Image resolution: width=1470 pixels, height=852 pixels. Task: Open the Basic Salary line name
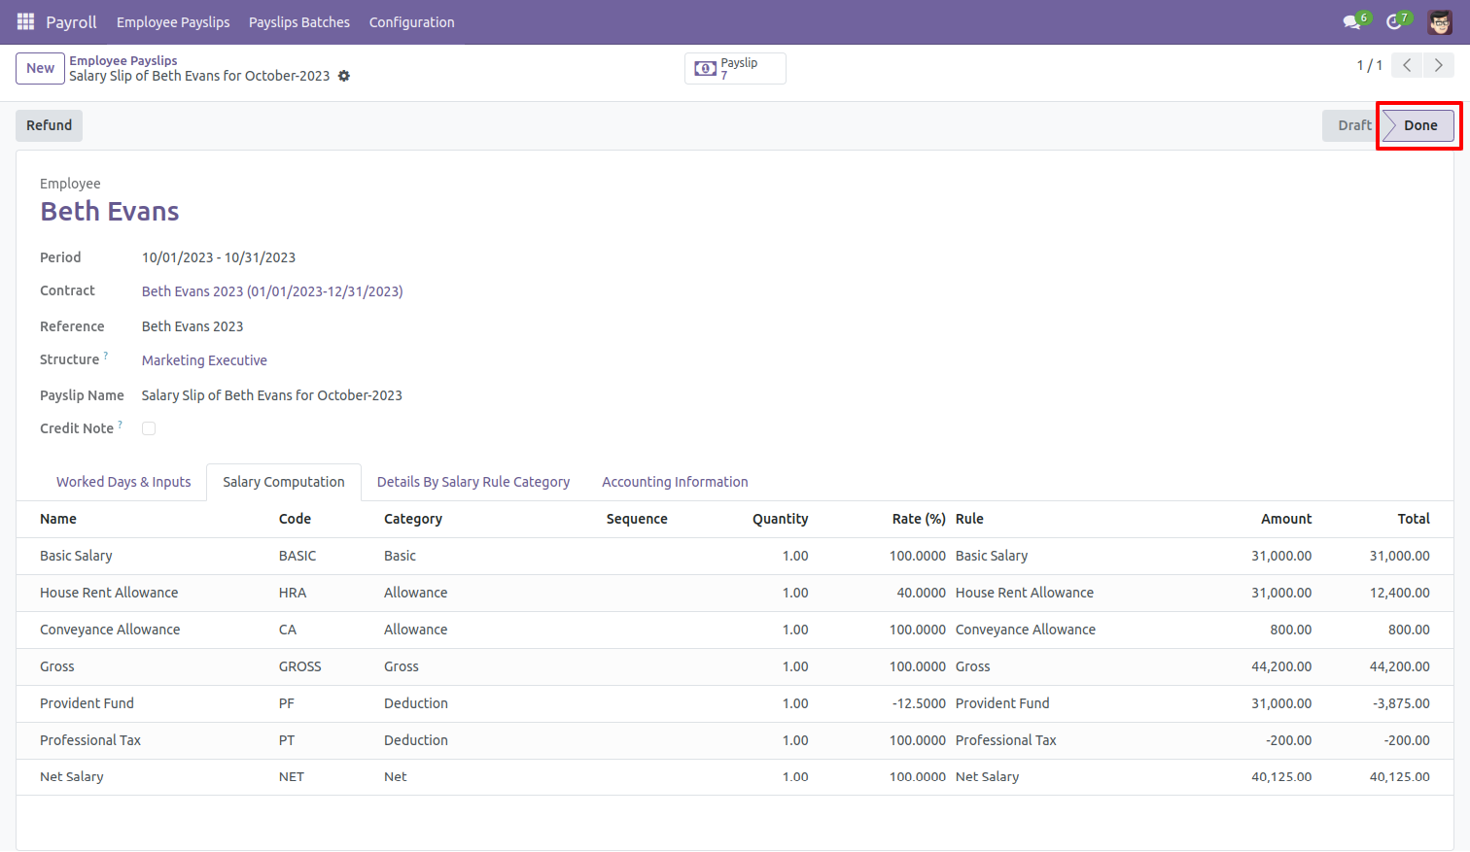click(76, 556)
